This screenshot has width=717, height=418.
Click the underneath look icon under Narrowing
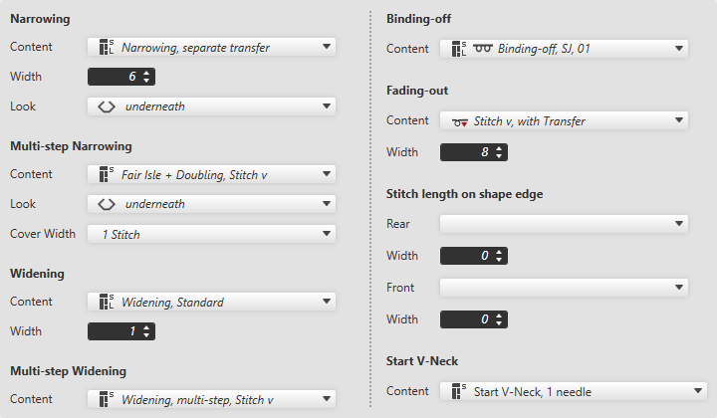coord(107,106)
